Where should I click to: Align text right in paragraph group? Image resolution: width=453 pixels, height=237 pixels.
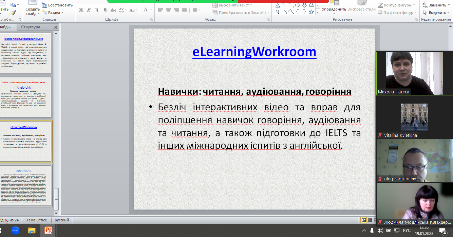point(176,10)
